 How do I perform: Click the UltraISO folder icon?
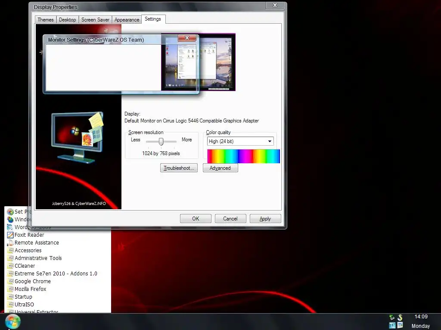coord(10,305)
